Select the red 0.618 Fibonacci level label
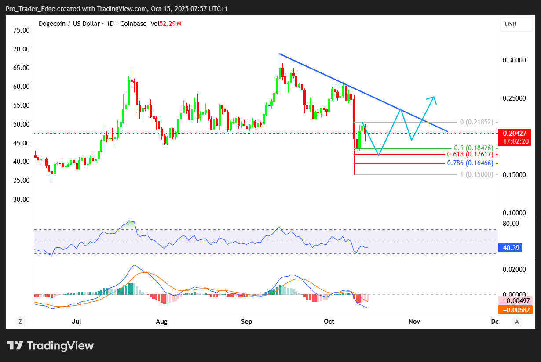 click(x=472, y=154)
